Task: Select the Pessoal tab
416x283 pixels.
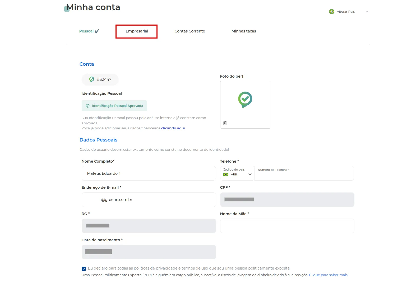Action: pos(86,31)
